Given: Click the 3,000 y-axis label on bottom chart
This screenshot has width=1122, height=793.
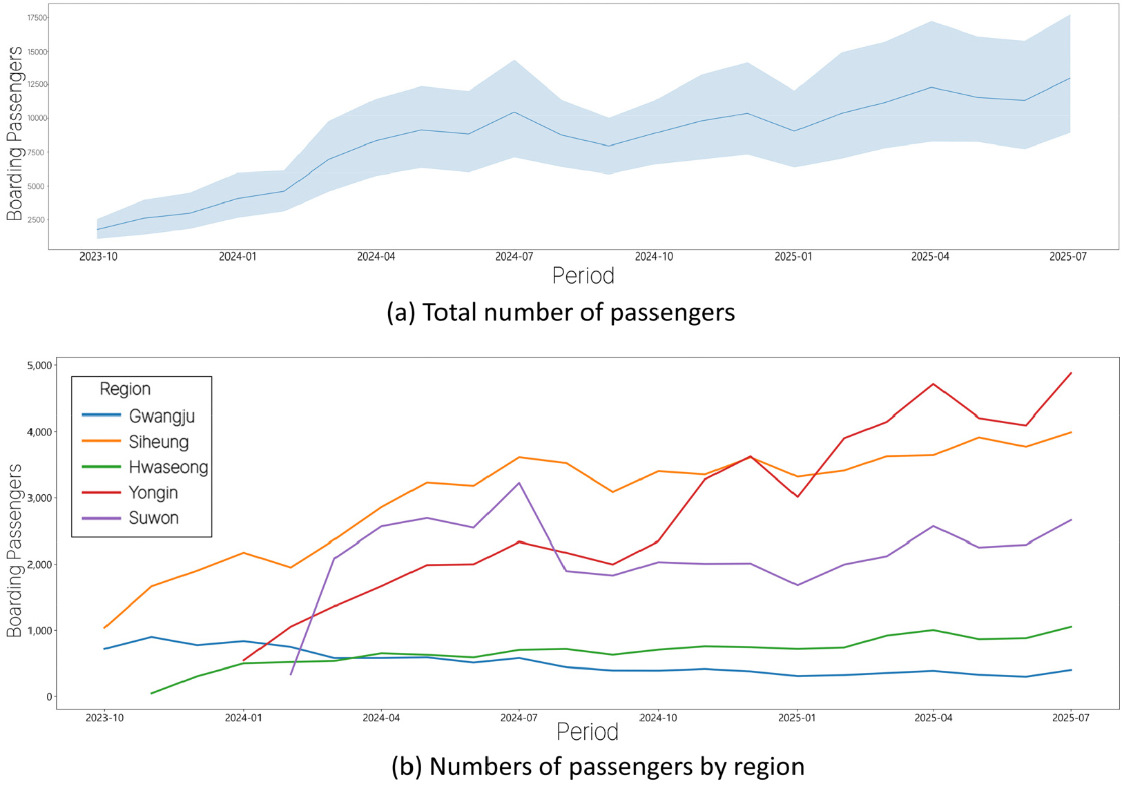Looking at the screenshot, I should 39,498.
